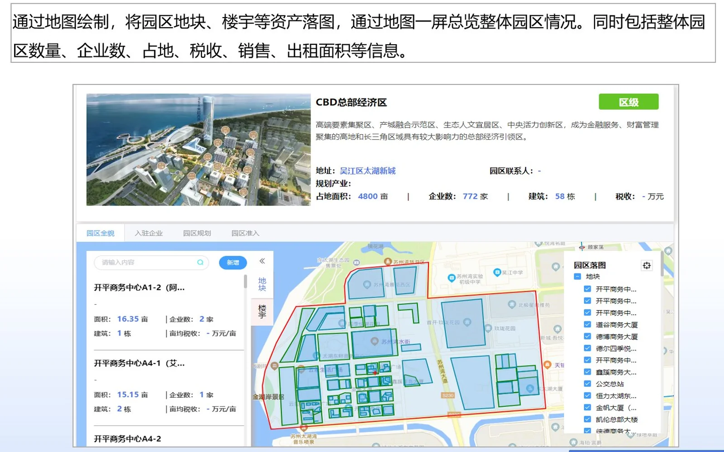724x452 pixels.
Task: Open the 园区准入 tab
Action: click(245, 233)
